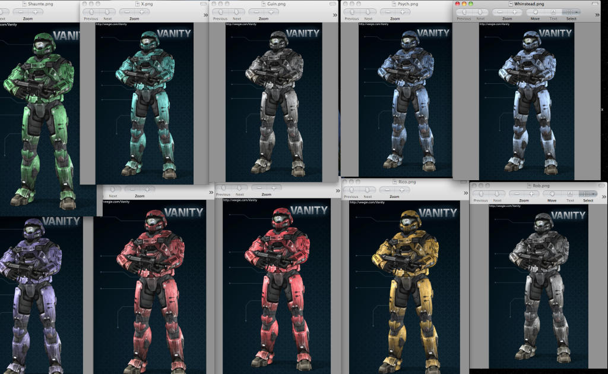Zoom out in the Rob.png window
The image size is (608, 374).
517,194
